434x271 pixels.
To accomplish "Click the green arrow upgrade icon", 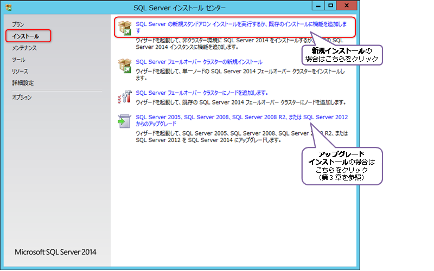I will 124,121.
